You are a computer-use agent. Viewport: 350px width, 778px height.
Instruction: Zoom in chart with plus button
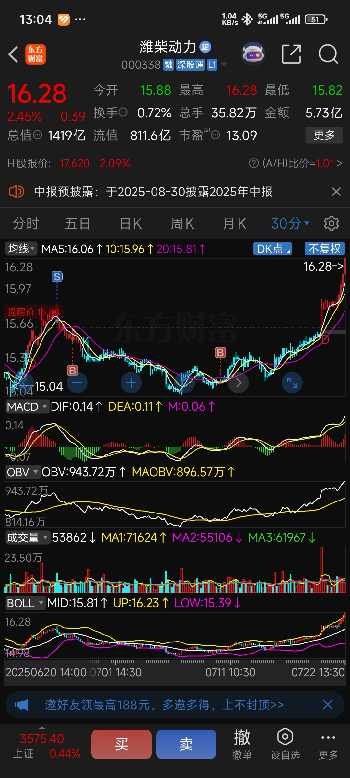(131, 383)
